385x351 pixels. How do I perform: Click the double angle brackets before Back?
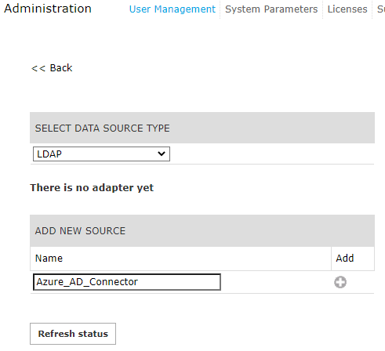38,68
